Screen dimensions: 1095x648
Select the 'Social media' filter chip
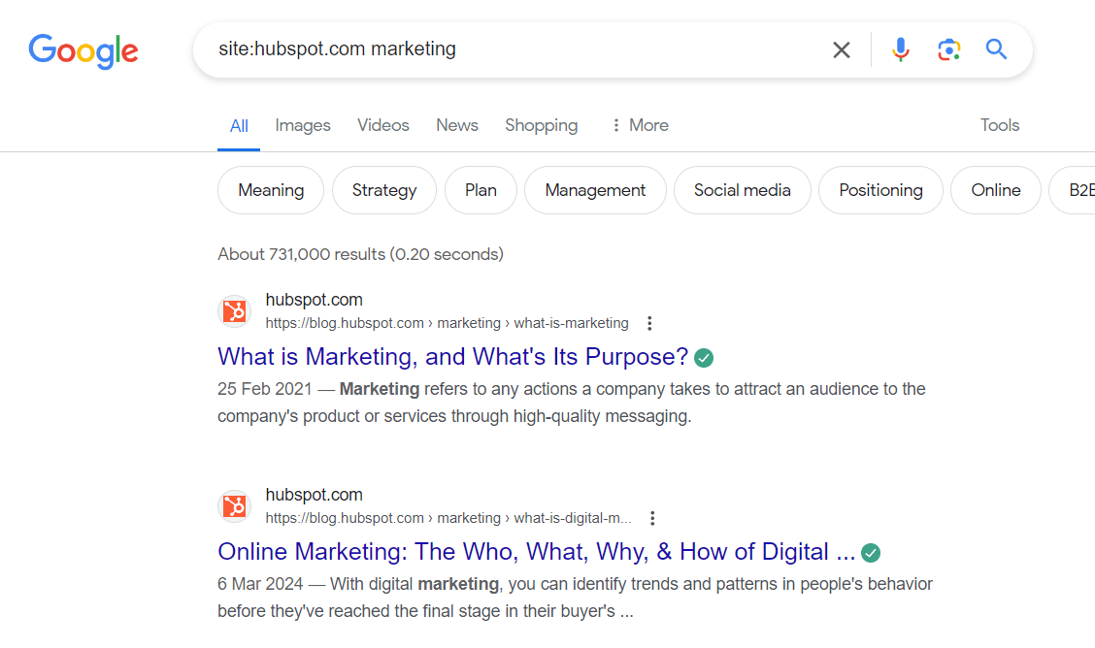pos(742,190)
